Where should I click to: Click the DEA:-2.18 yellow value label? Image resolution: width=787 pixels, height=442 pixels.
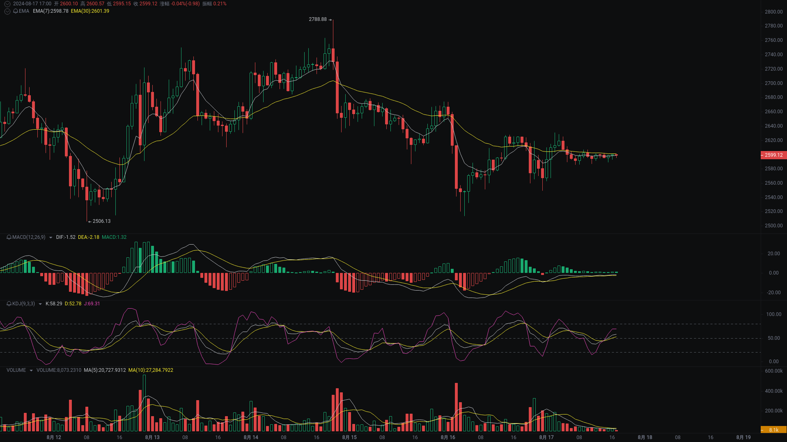point(88,237)
